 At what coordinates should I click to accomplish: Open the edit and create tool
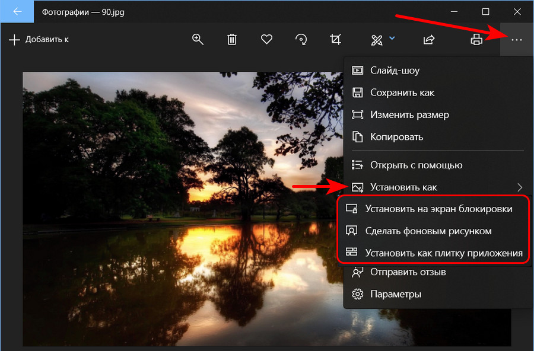377,40
